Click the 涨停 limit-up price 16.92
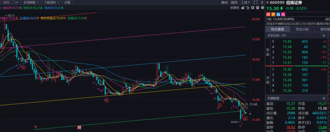The image size is (330, 132). coord(290,127)
